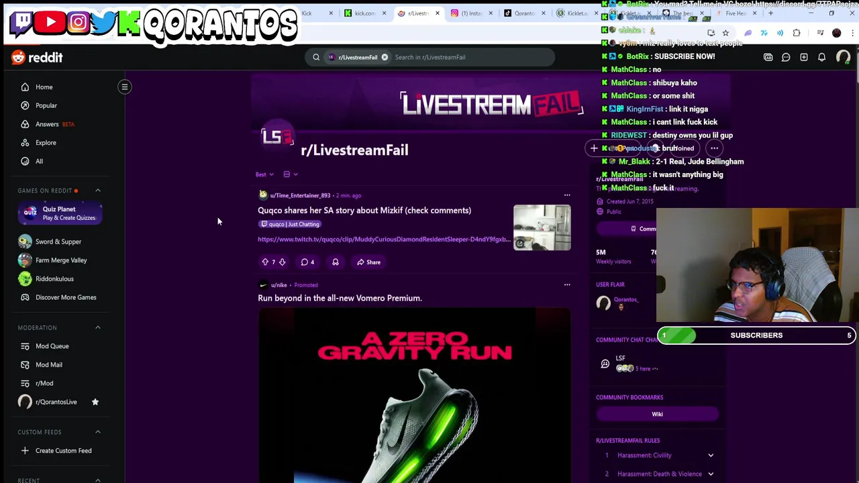Collapse the Custom Feeds section

tap(97, 432)
